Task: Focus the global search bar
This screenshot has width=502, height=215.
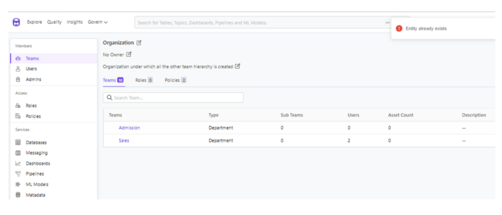Action: (x=260, y=23)
